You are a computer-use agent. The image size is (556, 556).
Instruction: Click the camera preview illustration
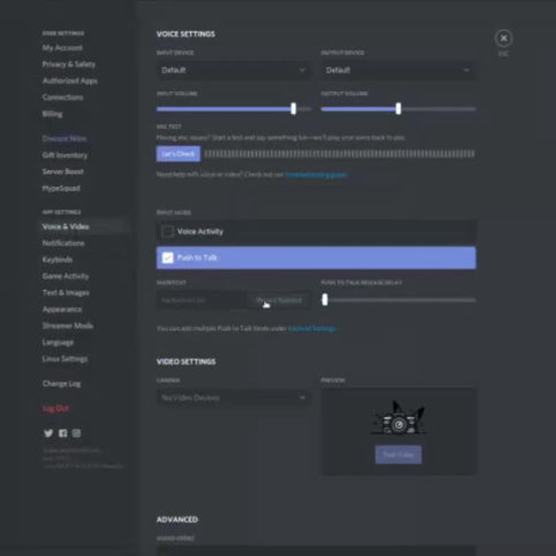click(398, 419)
